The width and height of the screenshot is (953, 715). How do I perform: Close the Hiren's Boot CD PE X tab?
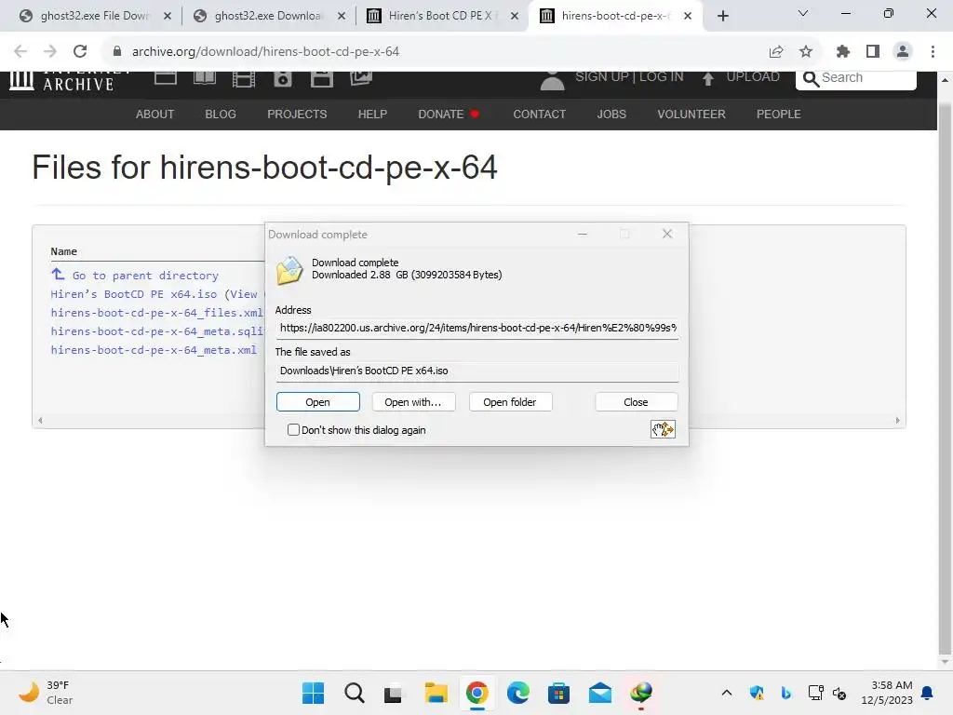point(515,16)
